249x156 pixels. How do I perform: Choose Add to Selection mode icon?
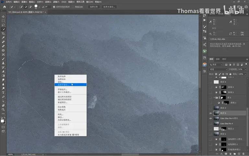(x=25, y=7)
